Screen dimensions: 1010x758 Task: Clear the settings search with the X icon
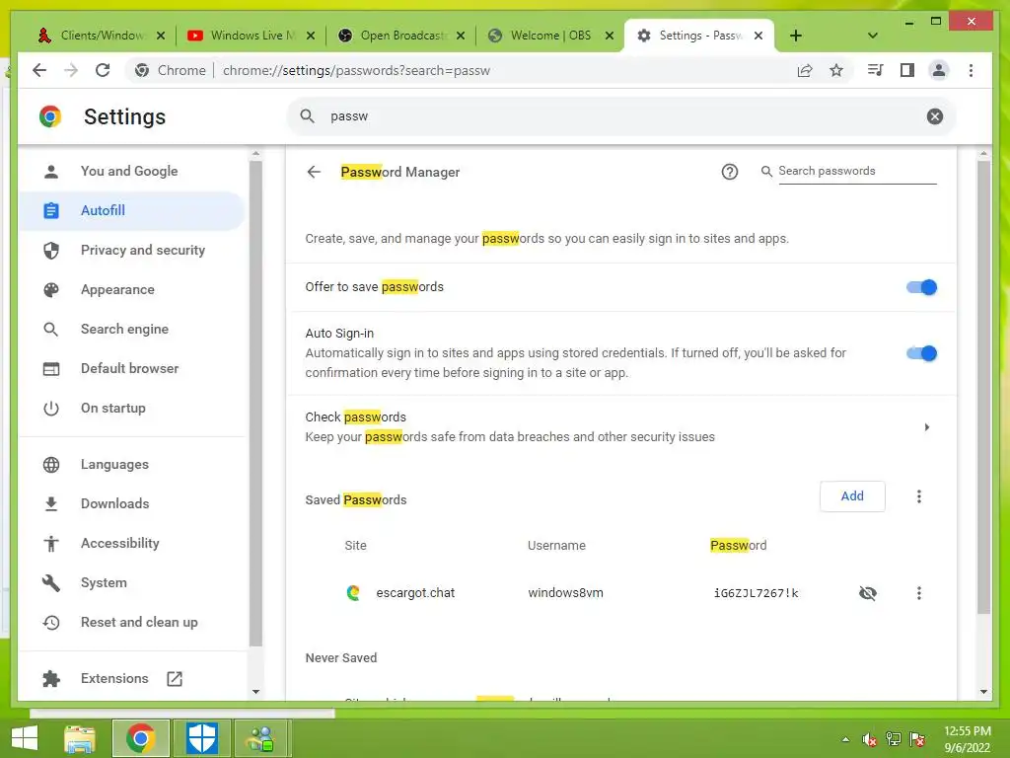coord(935,116)
